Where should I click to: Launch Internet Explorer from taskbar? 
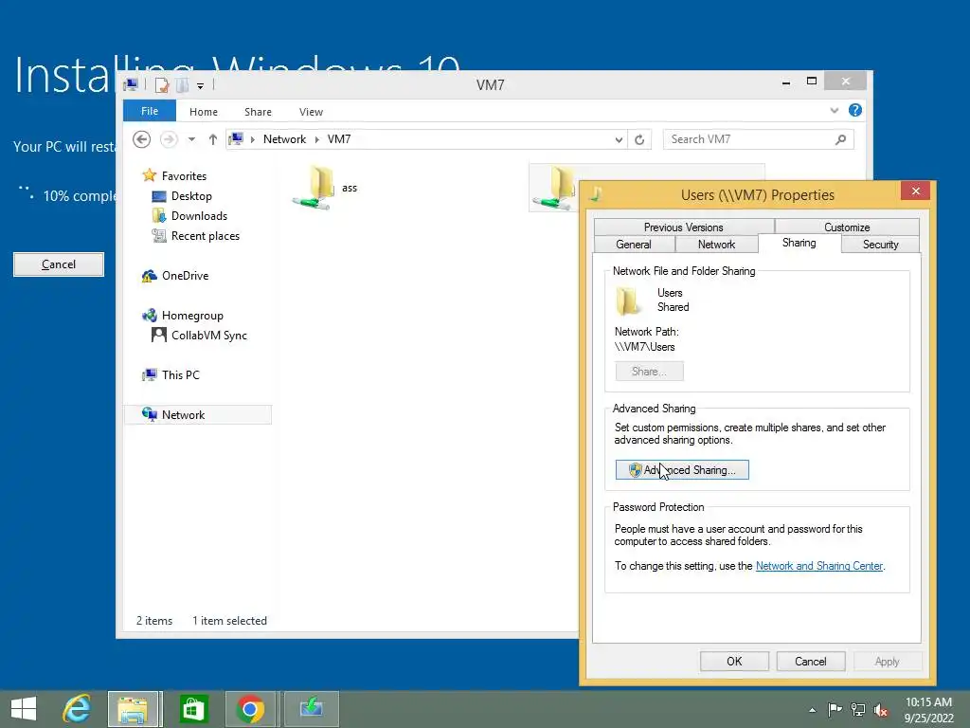pos(77,709)
